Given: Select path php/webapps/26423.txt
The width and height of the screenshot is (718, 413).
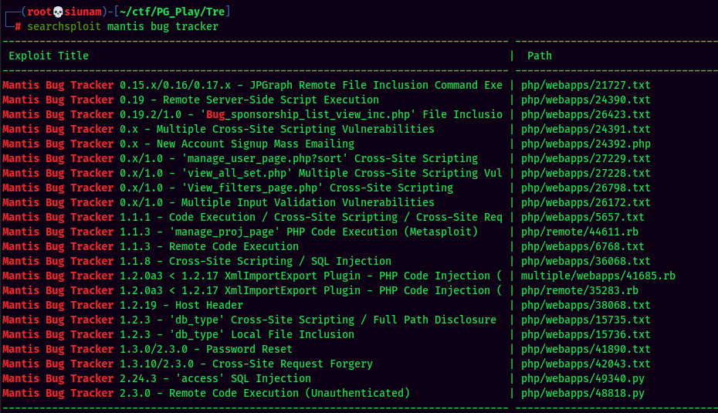Looking at the screenshot, I should tap(586, 114).
